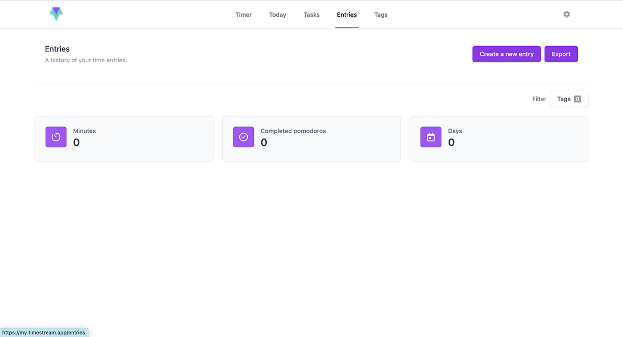Create a new entry
This screenshot has width=623, height=337.
[x=506, y=53]
